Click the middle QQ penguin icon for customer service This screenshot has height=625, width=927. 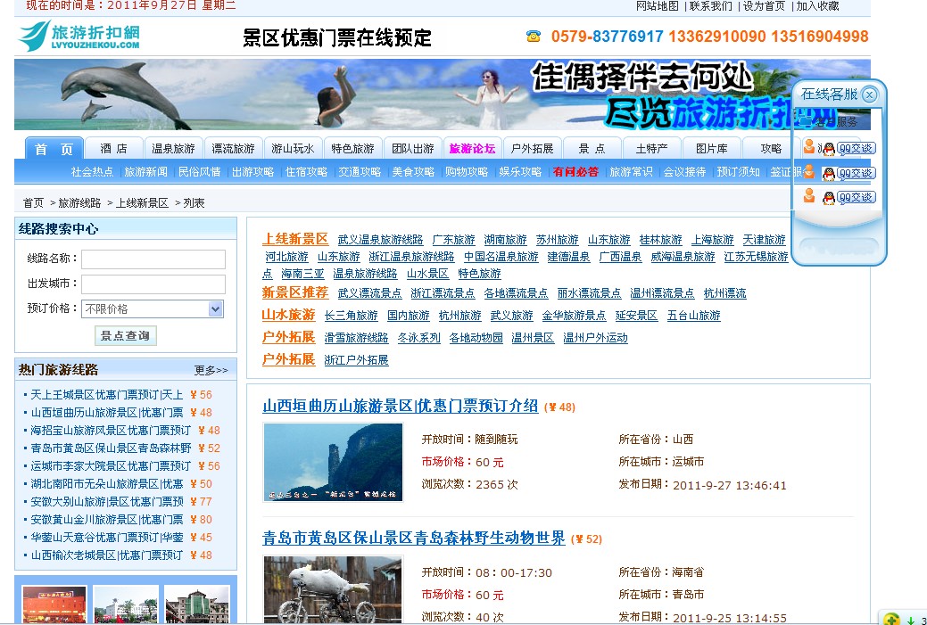point(829,174)
